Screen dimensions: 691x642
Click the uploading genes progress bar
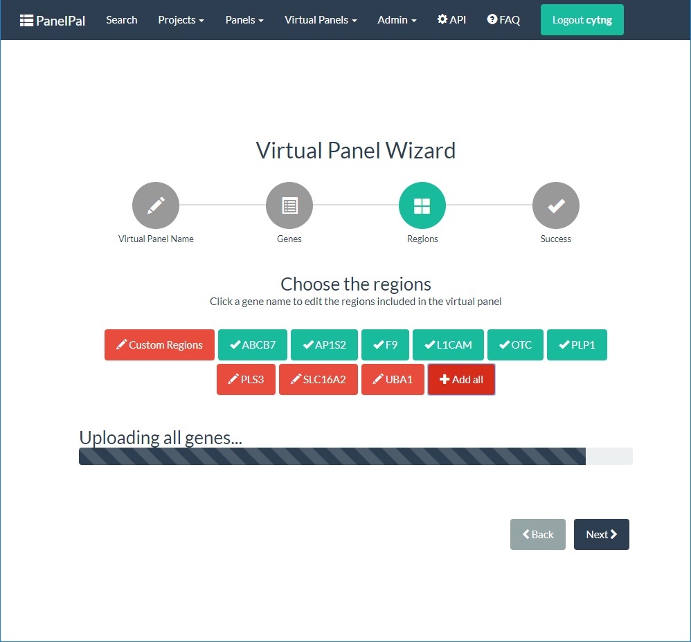(356, 456)
